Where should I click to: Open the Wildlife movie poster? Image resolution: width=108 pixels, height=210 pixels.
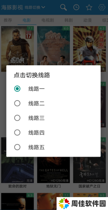[x=53, y=46]
